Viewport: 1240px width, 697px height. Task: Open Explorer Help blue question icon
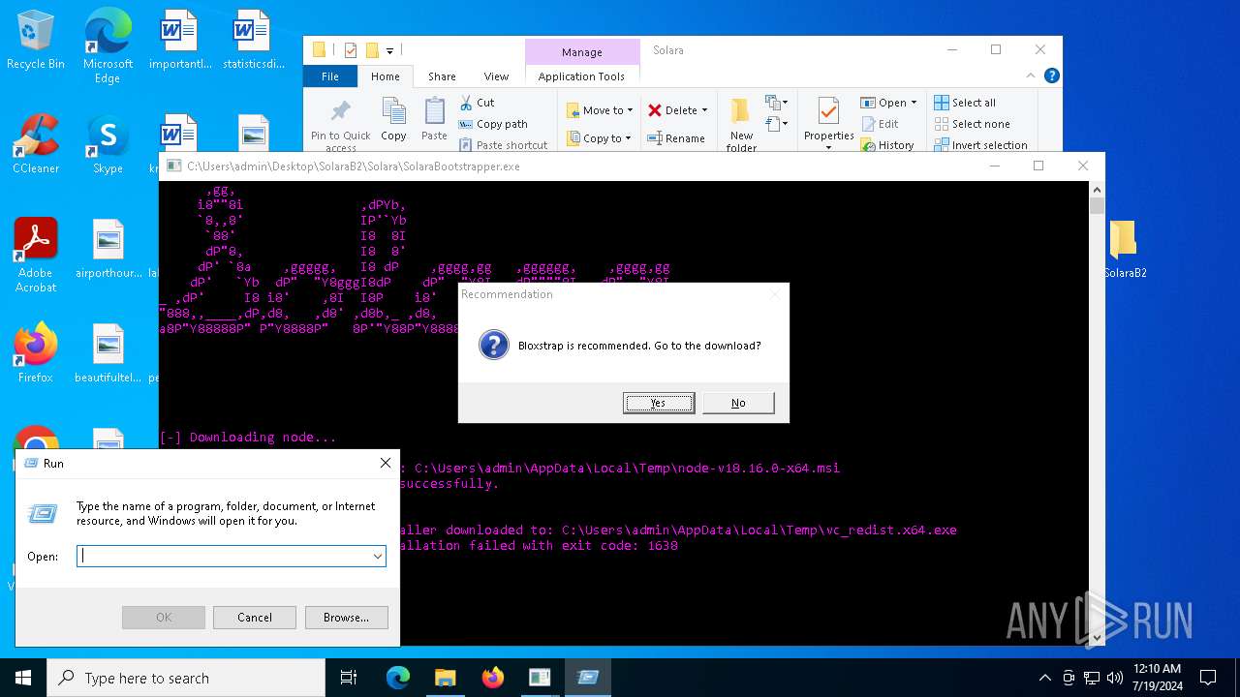pos(1052,76)
